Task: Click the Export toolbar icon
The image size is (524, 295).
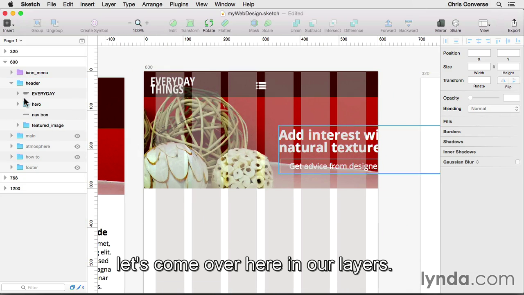Action: [514, 23]
